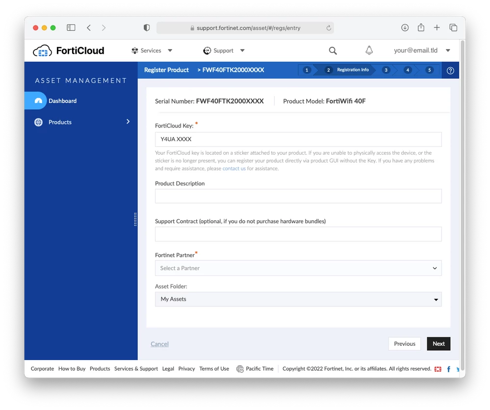The width and height of the screenshot is (490, 410).
Task: Open the Fortinet red logo icon in footer
Action: pyautogui.click(x=438, y=369)
